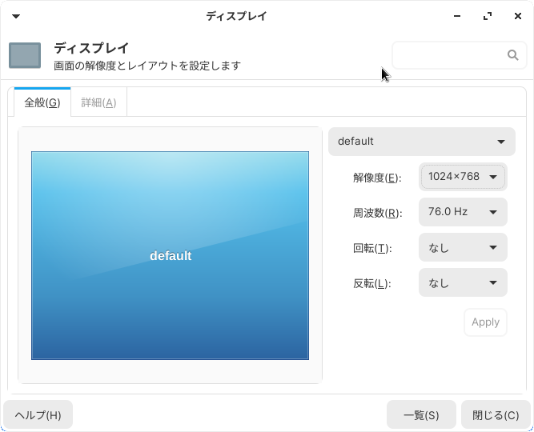Click the 反転(L): label

pos(372,283)
